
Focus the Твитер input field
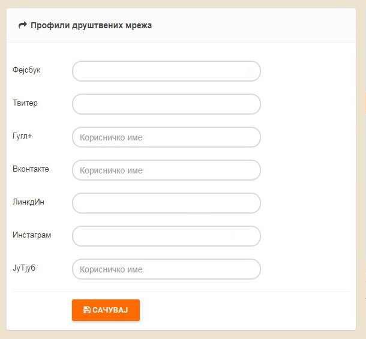(166, 104)
